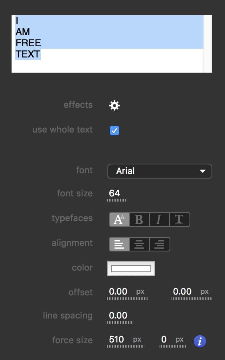
Task: Select the second offset value field
Action: 191,293
